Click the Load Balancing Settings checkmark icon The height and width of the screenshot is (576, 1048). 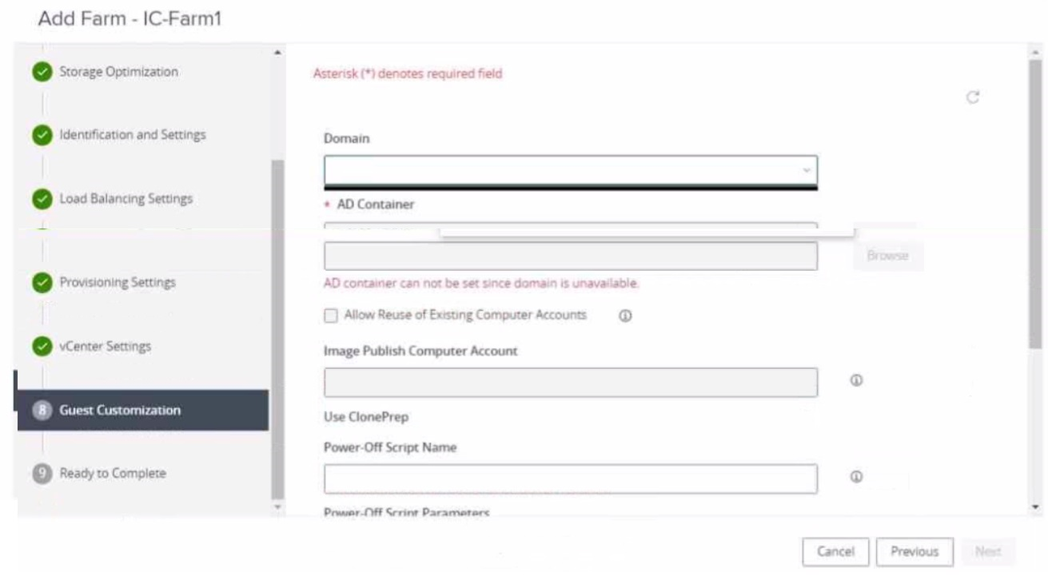click(x=42, y=199)
